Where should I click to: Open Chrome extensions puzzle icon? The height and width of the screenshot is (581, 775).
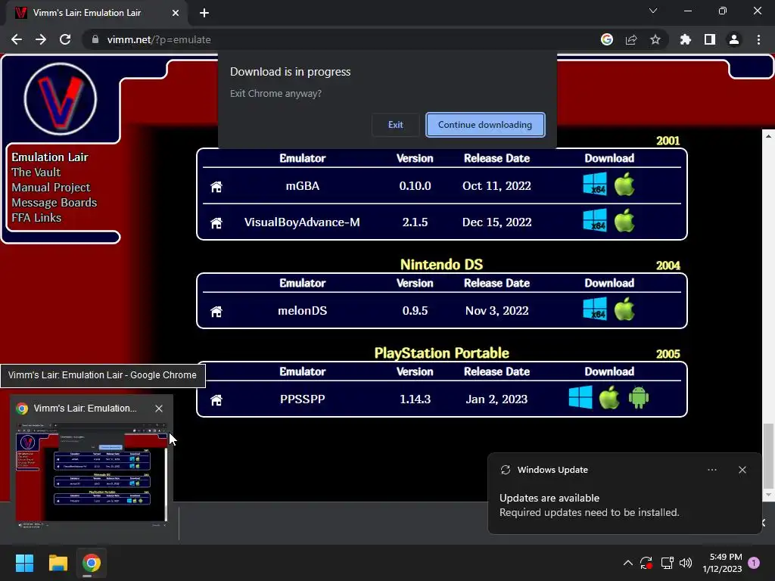(x=686, y=39)
